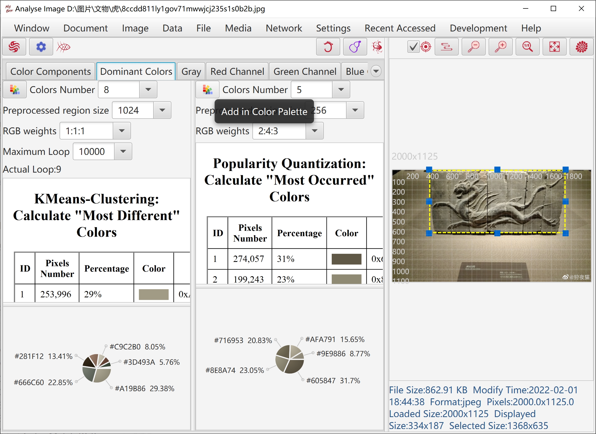Click the red fish icon
The height and width of the screenshot is (434, 596).
[x=64, y=47]
